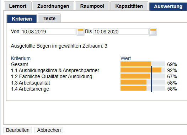Click the Arbeitsmenge 58% value bar
The height and width of the screenshot is (135, 187).
[x=143, y=88]
